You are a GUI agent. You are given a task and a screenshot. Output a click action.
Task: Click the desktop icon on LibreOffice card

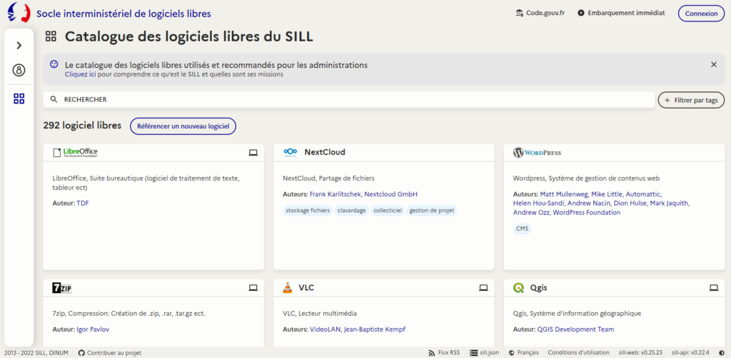[x=253, y=153]
